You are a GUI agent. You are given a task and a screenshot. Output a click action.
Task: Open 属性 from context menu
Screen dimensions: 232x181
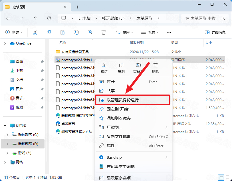point(134,146)
